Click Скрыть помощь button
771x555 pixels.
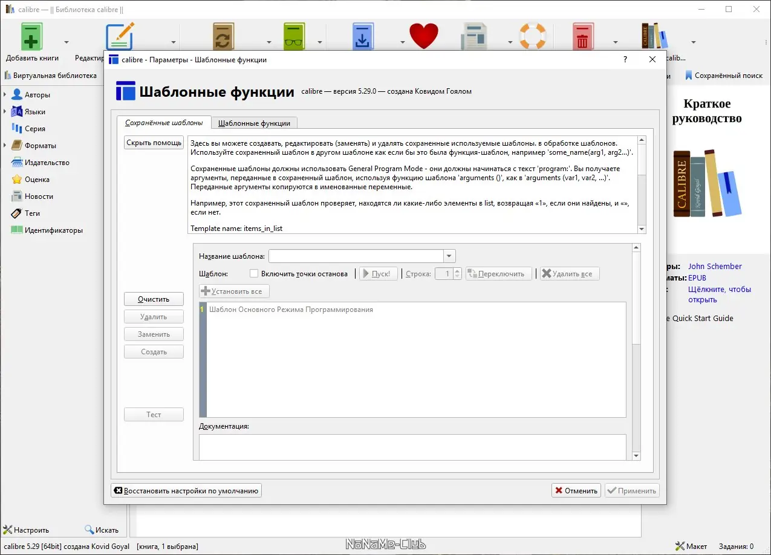[154, 143]
